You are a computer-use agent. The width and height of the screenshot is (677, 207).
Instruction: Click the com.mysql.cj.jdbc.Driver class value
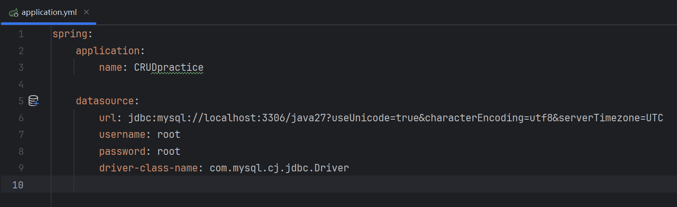(279, 168)
